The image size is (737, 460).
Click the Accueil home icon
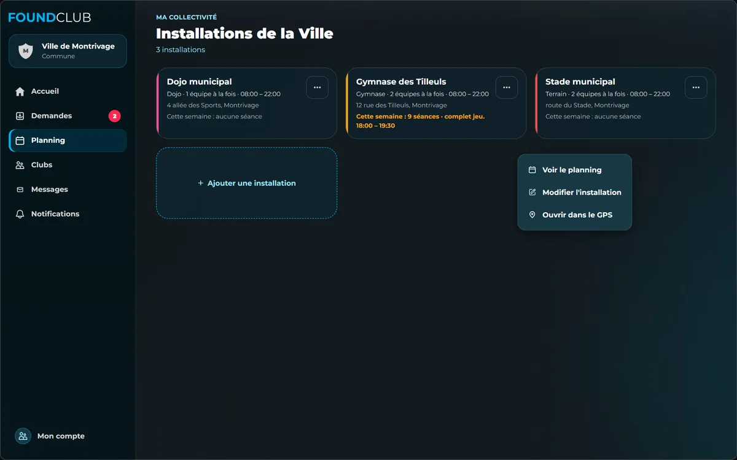coord(20,91)
